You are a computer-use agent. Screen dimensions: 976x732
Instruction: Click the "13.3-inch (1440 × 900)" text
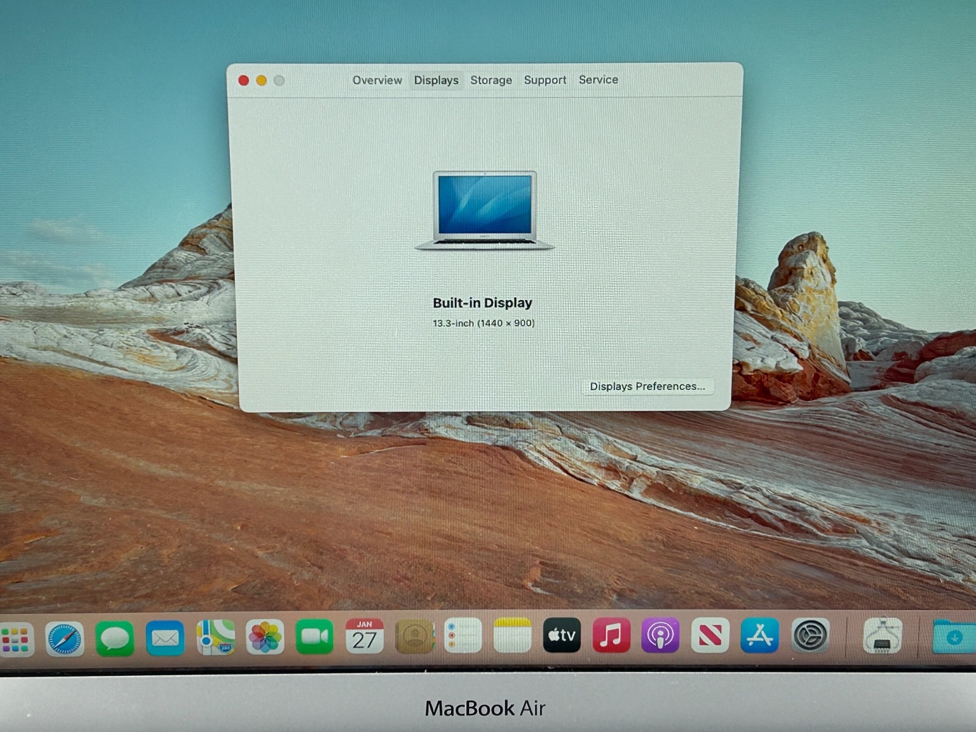point(484,323)
